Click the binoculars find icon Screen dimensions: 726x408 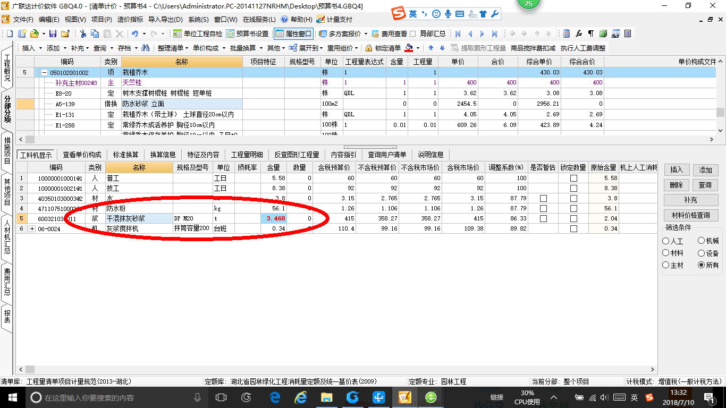coord(145,48)
